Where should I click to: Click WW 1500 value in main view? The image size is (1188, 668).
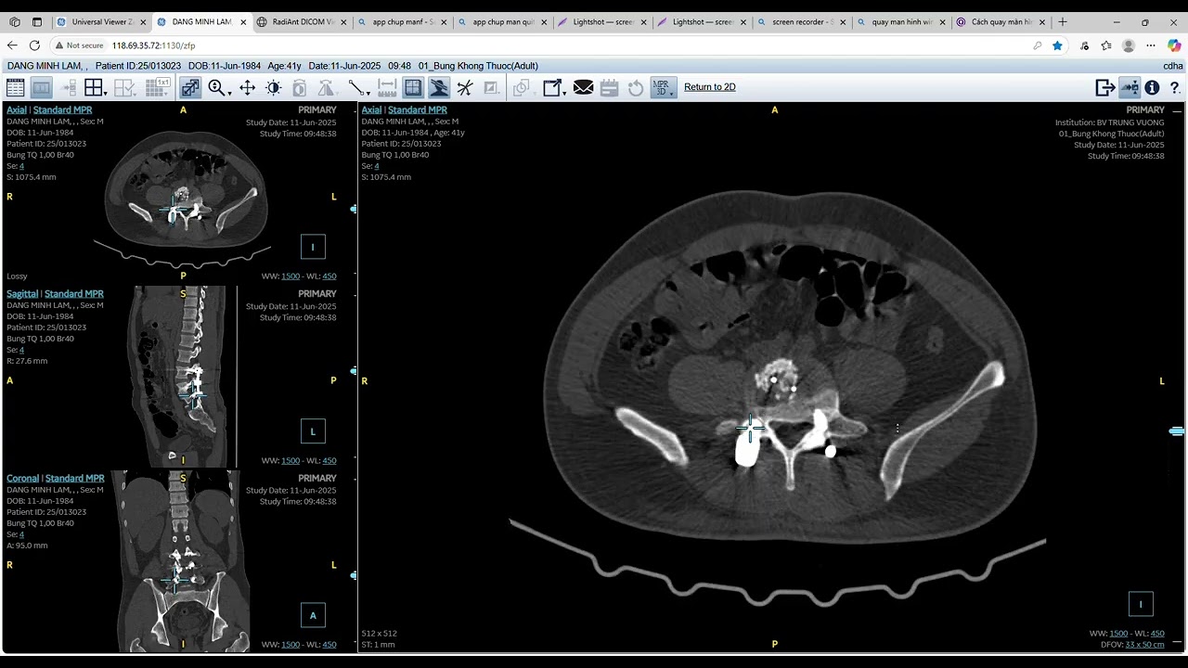[1119, 634]
